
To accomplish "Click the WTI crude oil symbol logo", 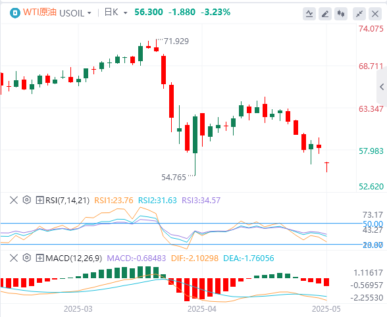I will click(x=14, y=13).
